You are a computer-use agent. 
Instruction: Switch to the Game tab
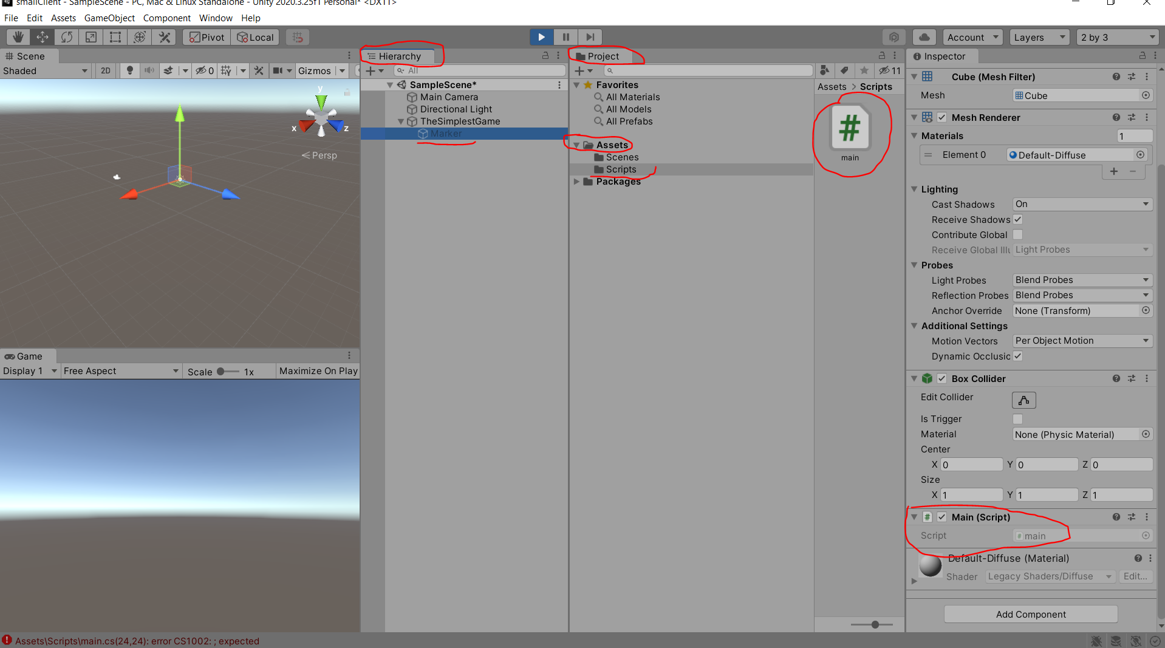(x=28, y=356)
